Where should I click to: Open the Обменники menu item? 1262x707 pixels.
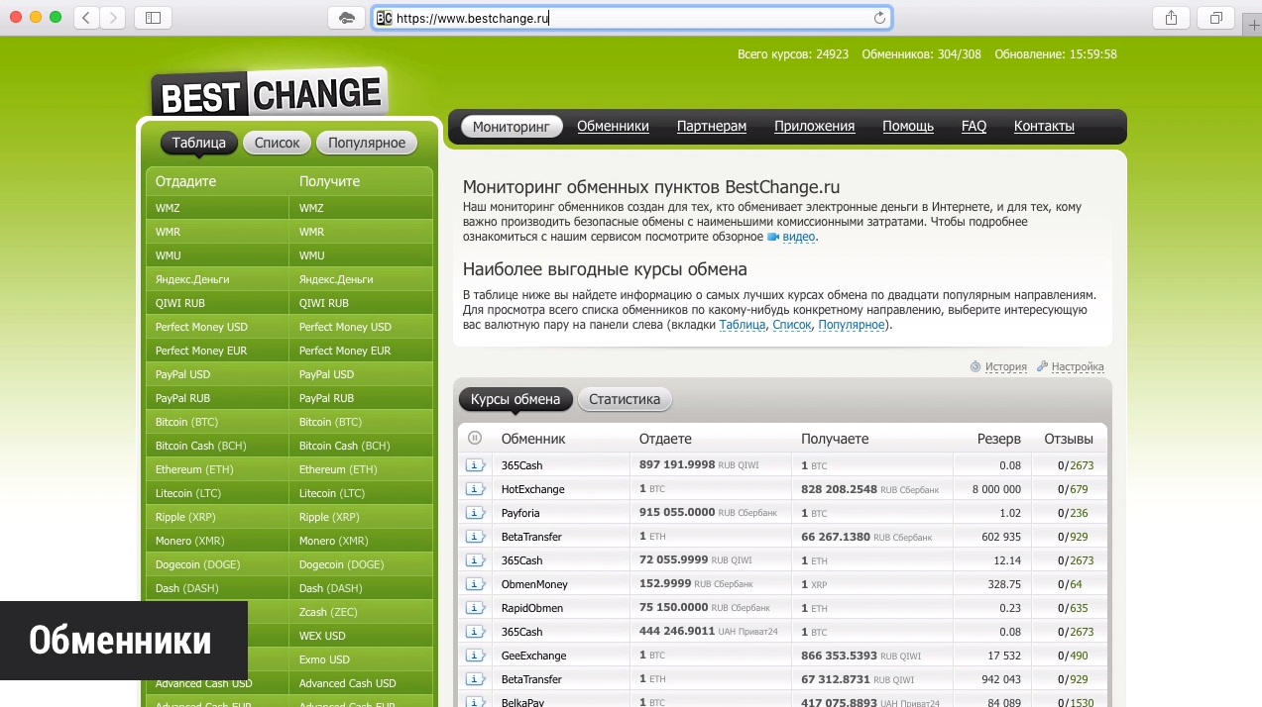tap(613, 126)
